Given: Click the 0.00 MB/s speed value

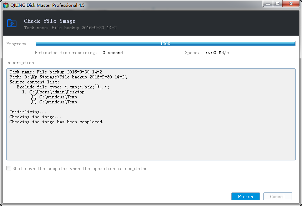Looking at the screenshot, I should (x=217, y=53).
